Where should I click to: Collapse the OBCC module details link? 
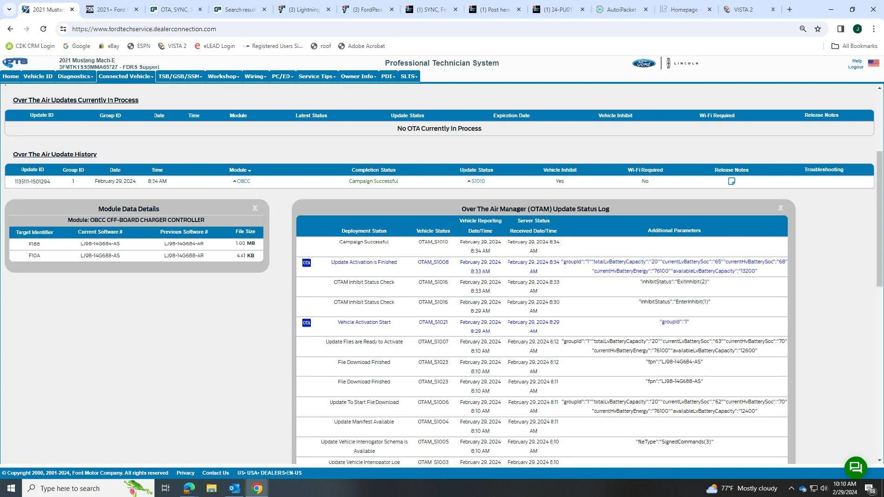pyautogui.click(x=241, y=181)
